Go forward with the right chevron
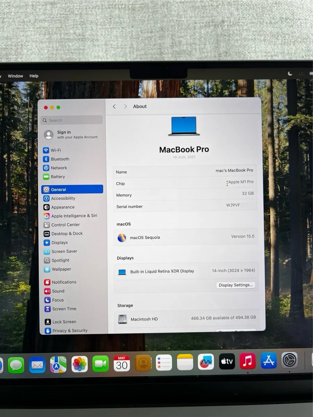 125,106
